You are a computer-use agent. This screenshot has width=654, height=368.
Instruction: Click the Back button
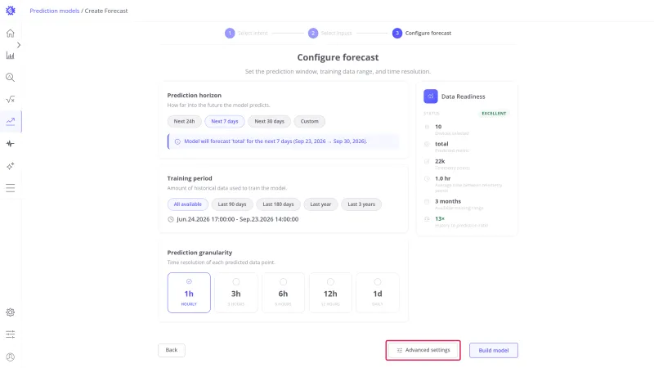pos(172,350)
